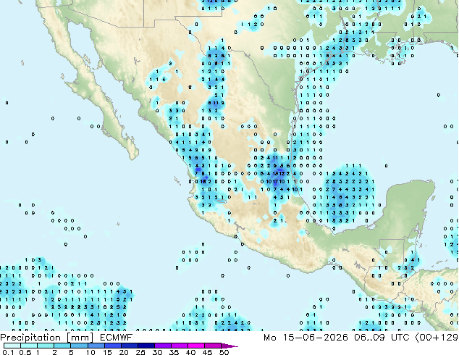Click the legend value '45'
Viewport: 459px width, 355px height.
[207, 352]
